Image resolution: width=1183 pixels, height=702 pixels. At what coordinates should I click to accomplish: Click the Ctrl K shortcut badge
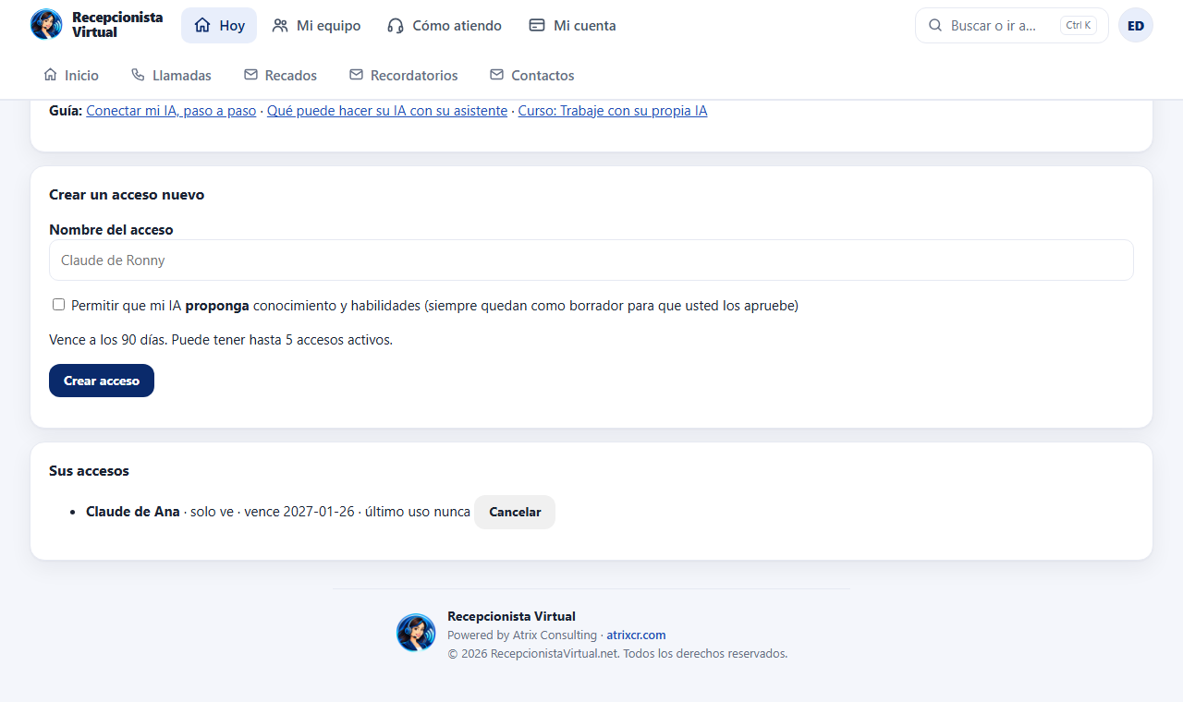[x=1079, y=26]
